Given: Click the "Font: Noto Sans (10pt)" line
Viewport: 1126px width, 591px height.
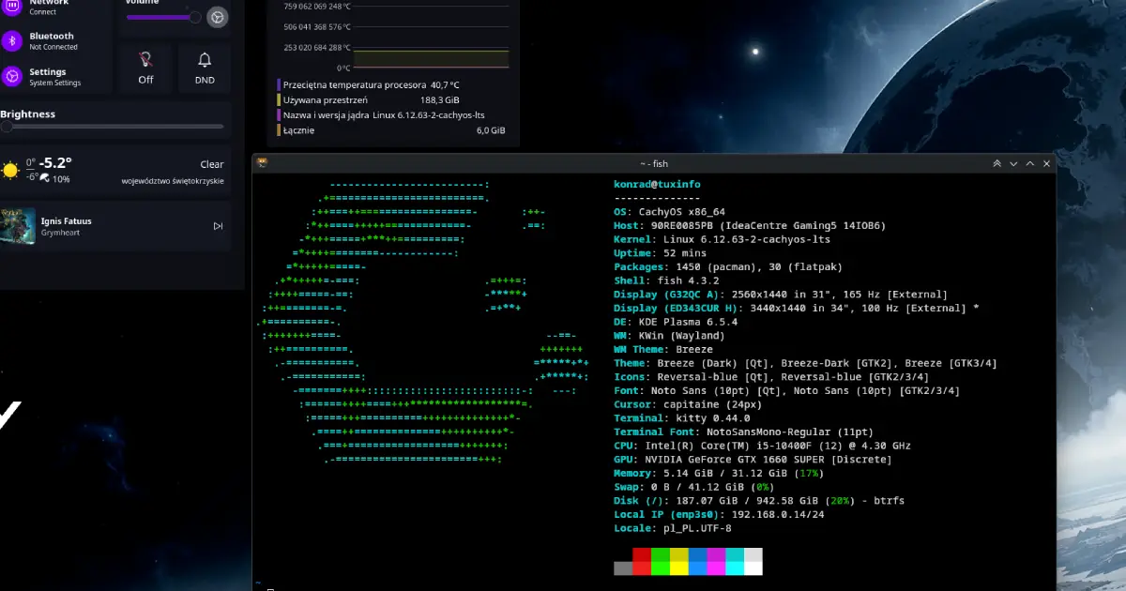Looking at the screenshot, I should coord(787,390).
